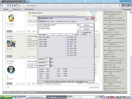Open the Pokemon Elite bookmark
Screen dimensions: 132x99
28,9
